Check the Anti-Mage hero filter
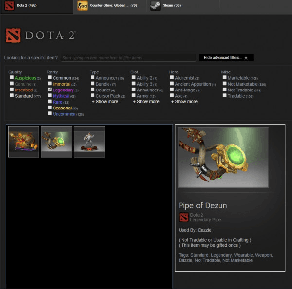This screenshot has width=292, height=289. click(172, 90)
